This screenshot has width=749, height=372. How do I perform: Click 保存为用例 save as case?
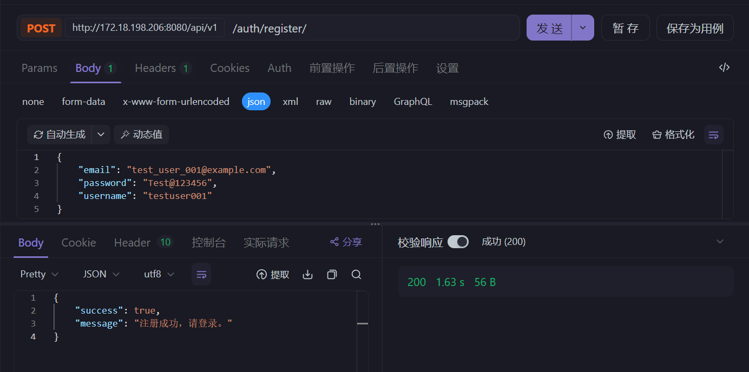tap(695, 28)
